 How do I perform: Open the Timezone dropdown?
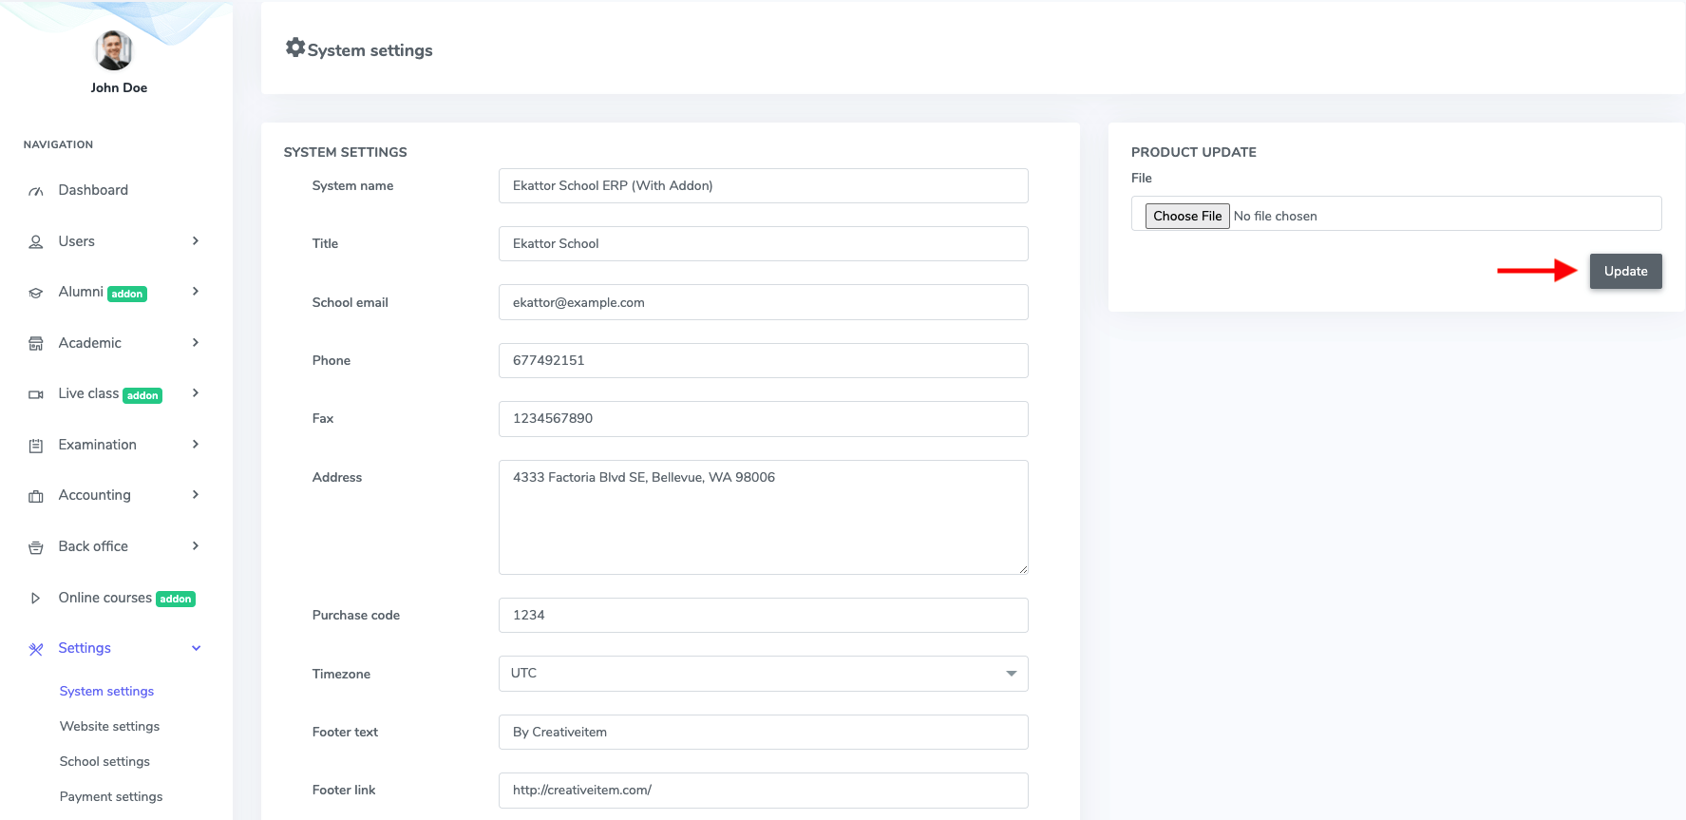coord(763,674)
